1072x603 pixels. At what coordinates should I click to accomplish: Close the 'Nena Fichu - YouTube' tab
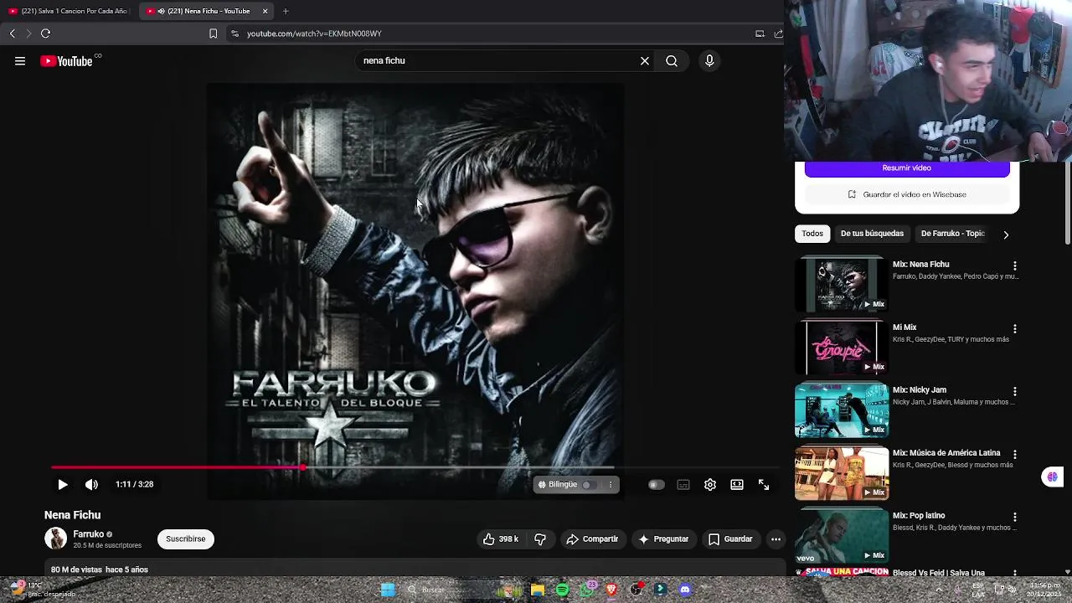tap(265, 11)
